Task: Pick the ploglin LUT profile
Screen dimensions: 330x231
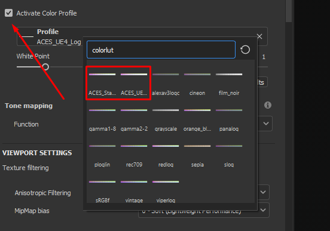Action: [102, 156]
